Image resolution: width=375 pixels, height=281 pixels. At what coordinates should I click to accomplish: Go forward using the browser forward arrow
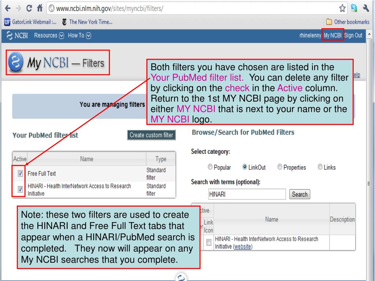tap(18, 9)
